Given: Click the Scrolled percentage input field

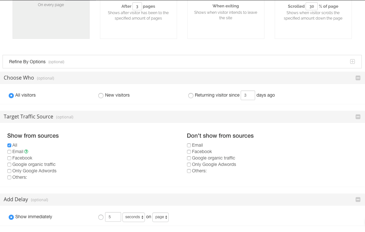Looking at the screenshot, I should (311, 6).
